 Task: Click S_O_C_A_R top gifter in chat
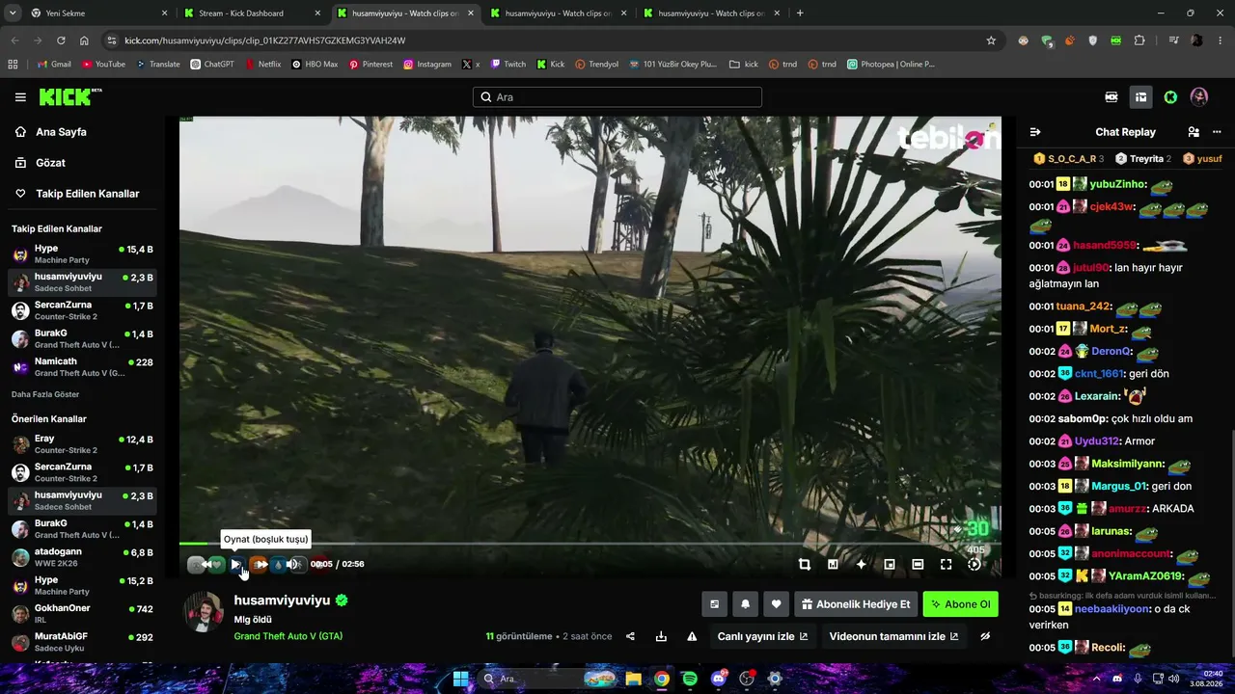pos(1068,159)
